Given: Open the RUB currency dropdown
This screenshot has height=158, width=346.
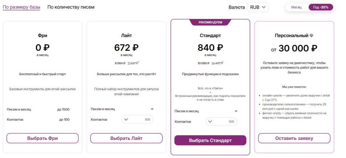Looking at the screenshot, I should [258, 7].
